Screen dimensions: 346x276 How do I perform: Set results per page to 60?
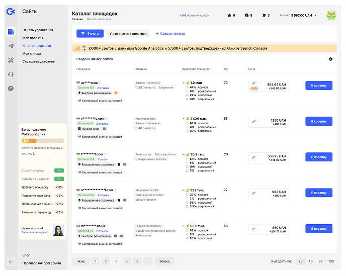click(320, 261)
